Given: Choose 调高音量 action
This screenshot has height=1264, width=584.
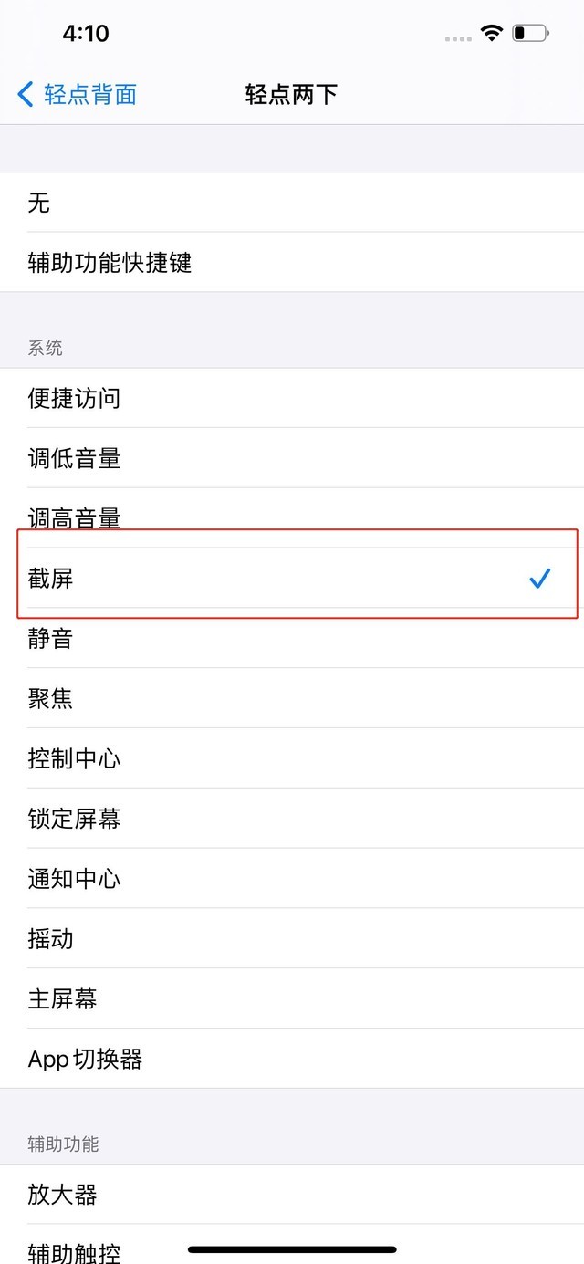Looking at the screenshot, I should point(292,517).
